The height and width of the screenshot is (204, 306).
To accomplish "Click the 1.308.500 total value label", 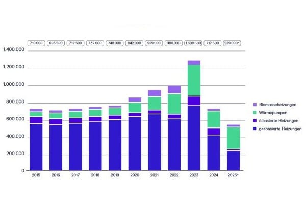I will 193,43.
